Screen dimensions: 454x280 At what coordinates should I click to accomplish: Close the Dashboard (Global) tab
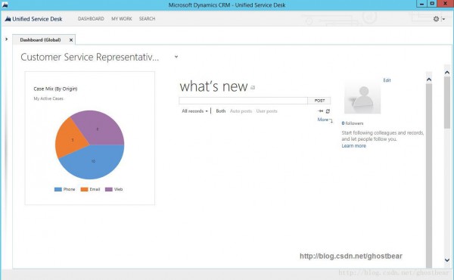click(71, 40)
